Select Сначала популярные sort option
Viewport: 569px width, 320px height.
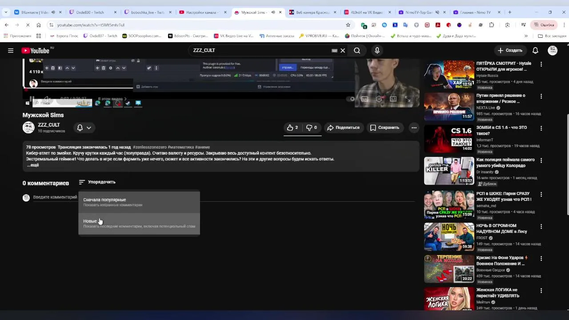pos(139,202)
